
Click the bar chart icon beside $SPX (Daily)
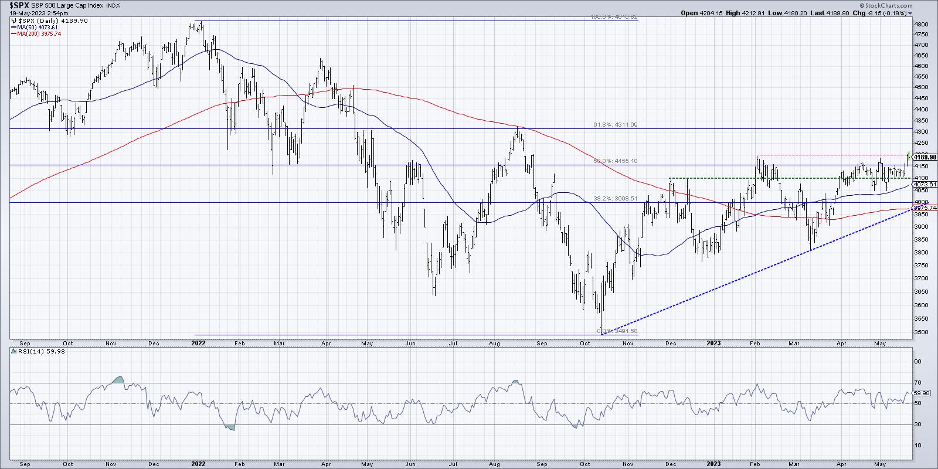coord(14,21)
